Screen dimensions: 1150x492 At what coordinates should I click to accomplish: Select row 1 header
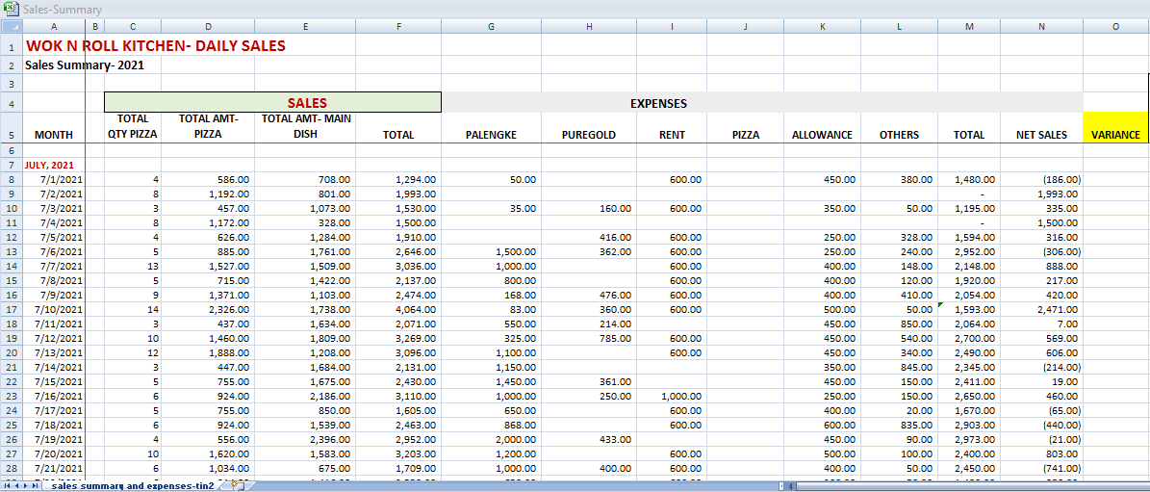point(11,45)
